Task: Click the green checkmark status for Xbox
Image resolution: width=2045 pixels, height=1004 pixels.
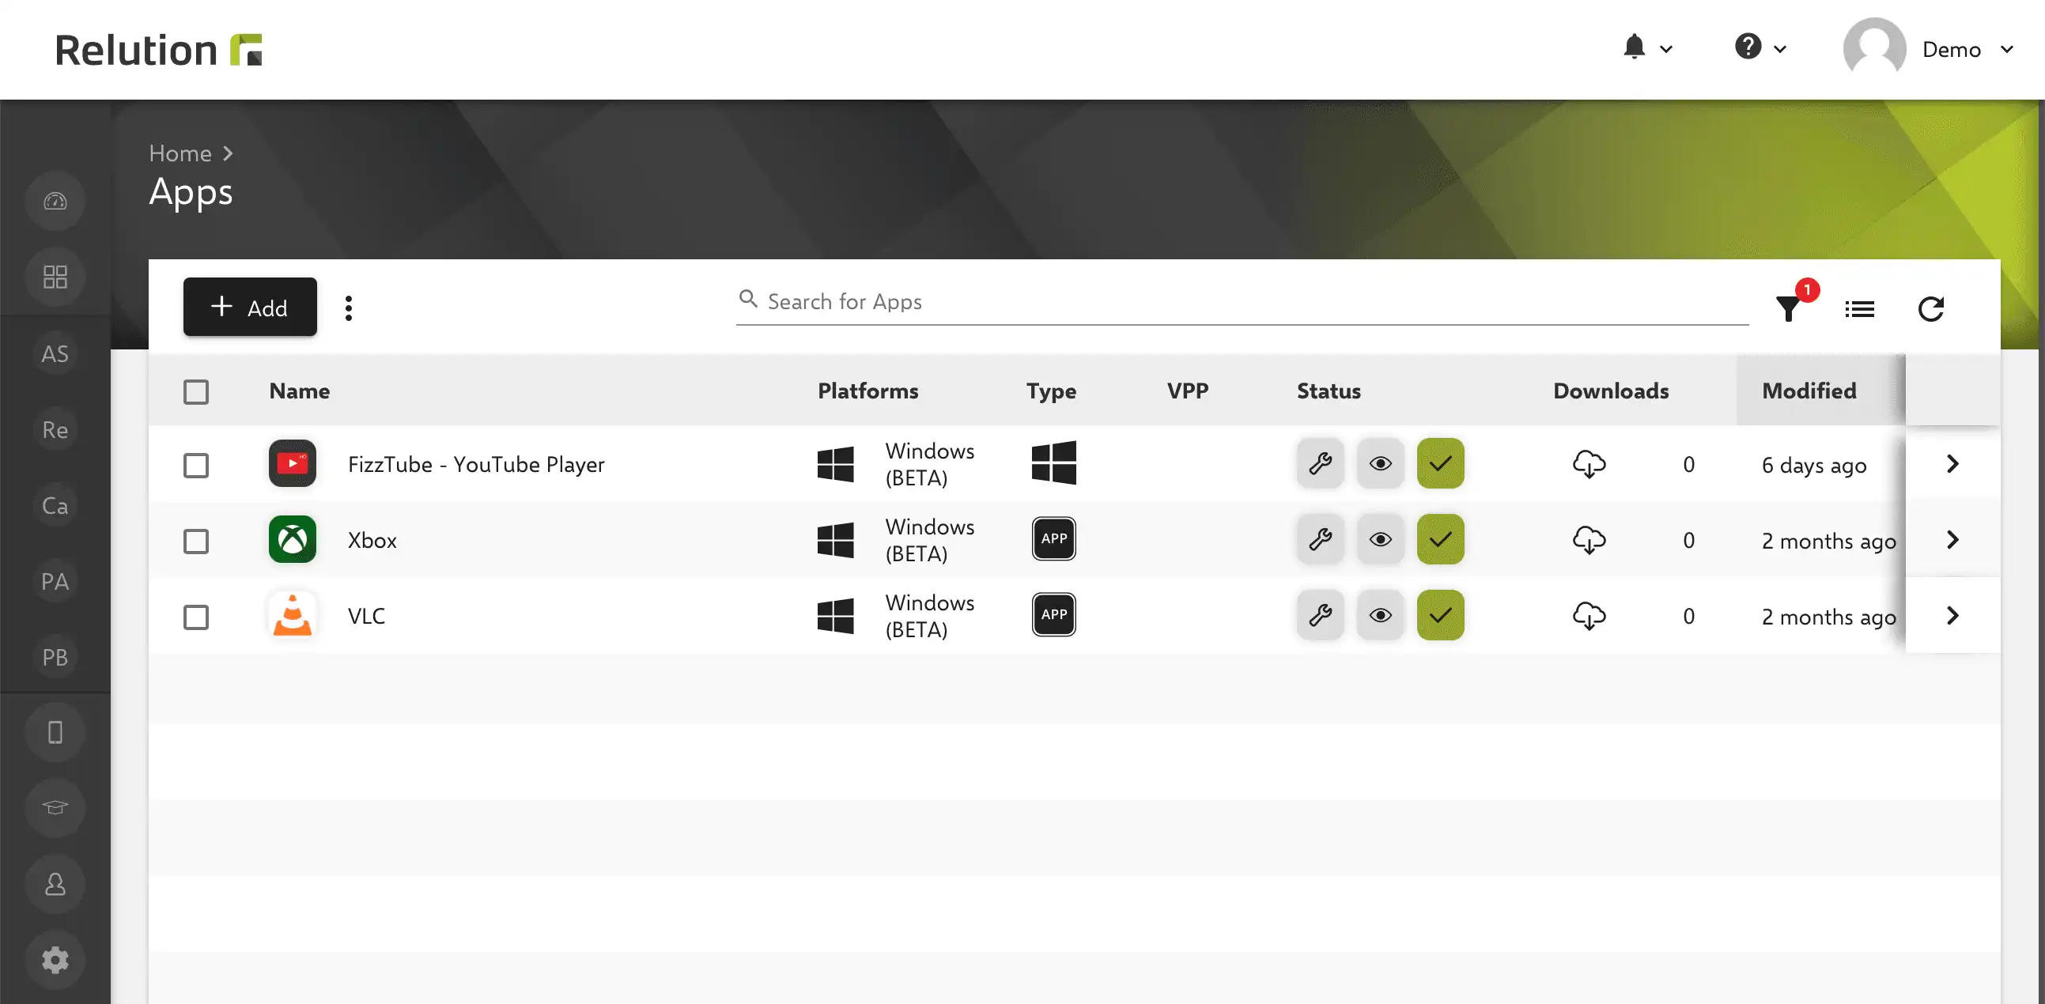Action: (1440, 540)
